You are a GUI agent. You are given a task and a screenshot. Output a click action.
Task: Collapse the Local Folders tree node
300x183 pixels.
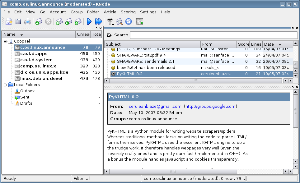pos(5,85)
